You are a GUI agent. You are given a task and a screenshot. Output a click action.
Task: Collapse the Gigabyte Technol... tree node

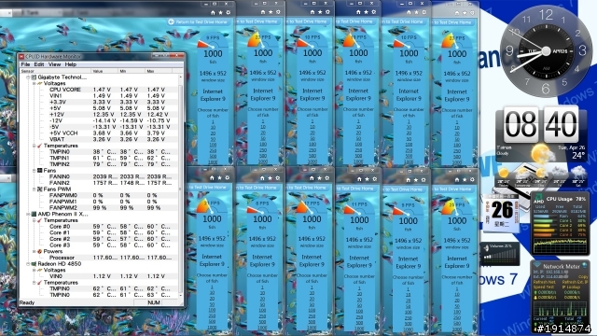(x=28, y=77)
